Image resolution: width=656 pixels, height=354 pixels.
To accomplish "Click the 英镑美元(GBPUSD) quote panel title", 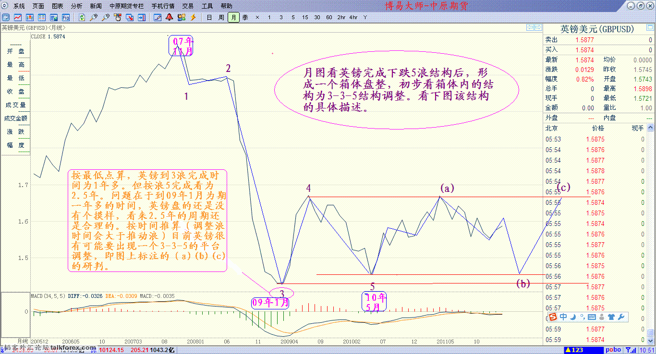I will tap(598, 29).
